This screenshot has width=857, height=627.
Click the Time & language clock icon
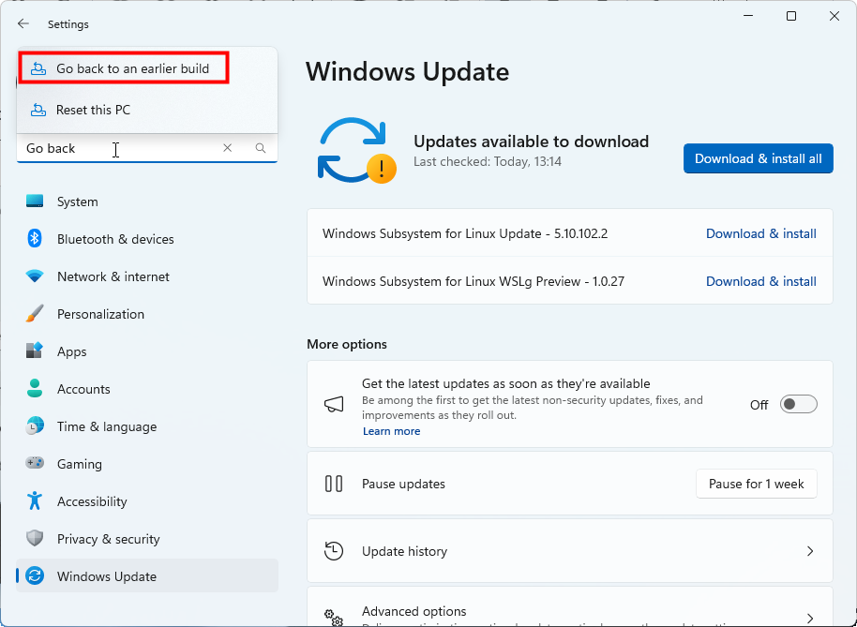[35, 426]
